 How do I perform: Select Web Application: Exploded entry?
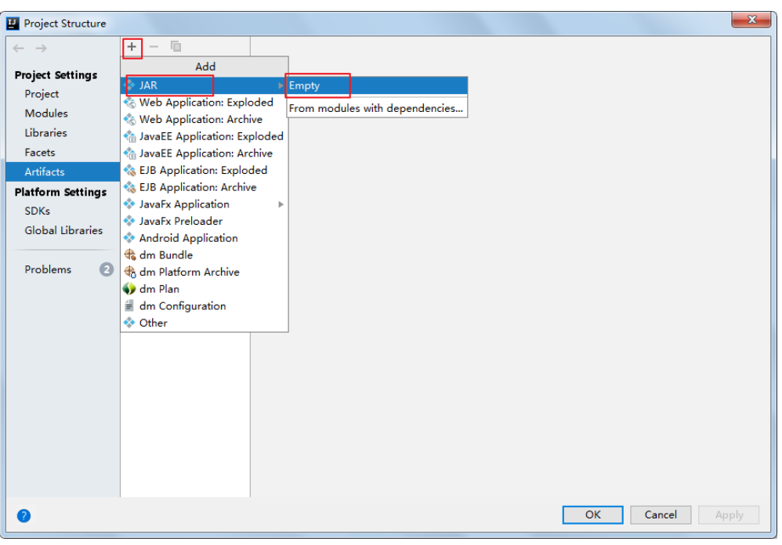coord(205,103)
